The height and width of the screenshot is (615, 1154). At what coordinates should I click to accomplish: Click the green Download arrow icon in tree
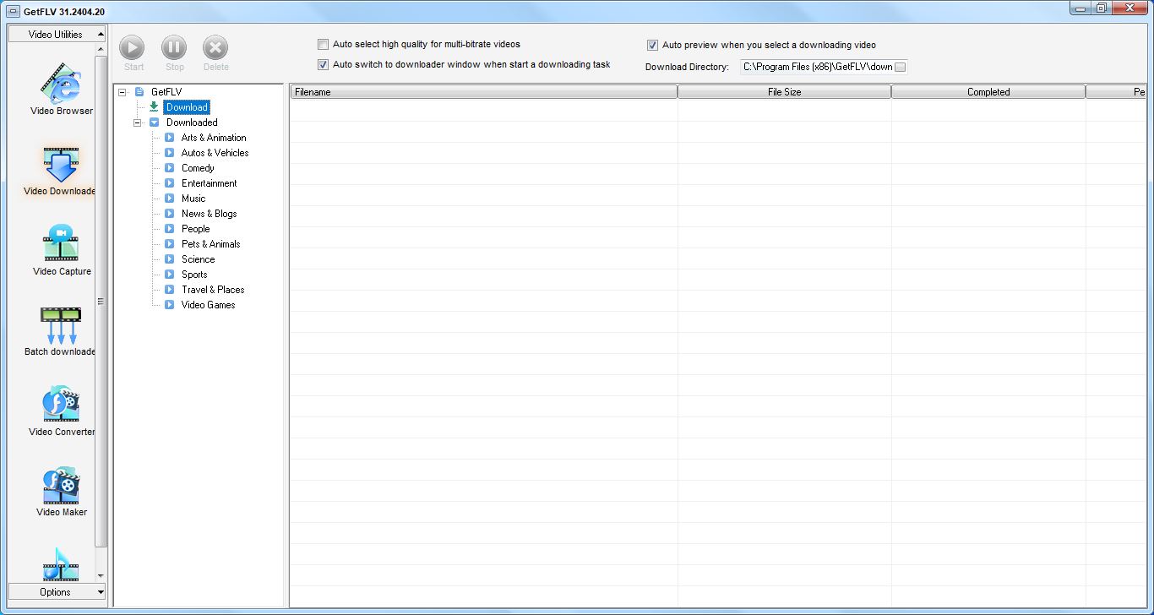click(x=154, y=107)
